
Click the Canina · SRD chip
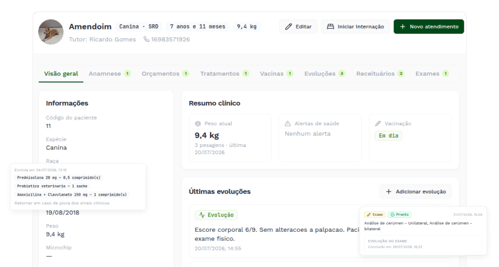coord(139,26)
